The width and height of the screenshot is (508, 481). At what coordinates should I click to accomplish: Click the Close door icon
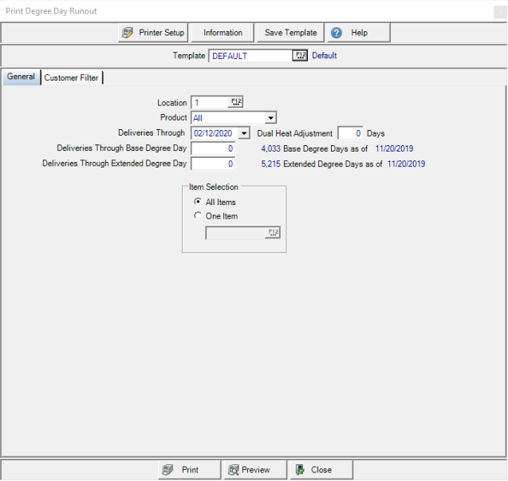tap(299, 470)
